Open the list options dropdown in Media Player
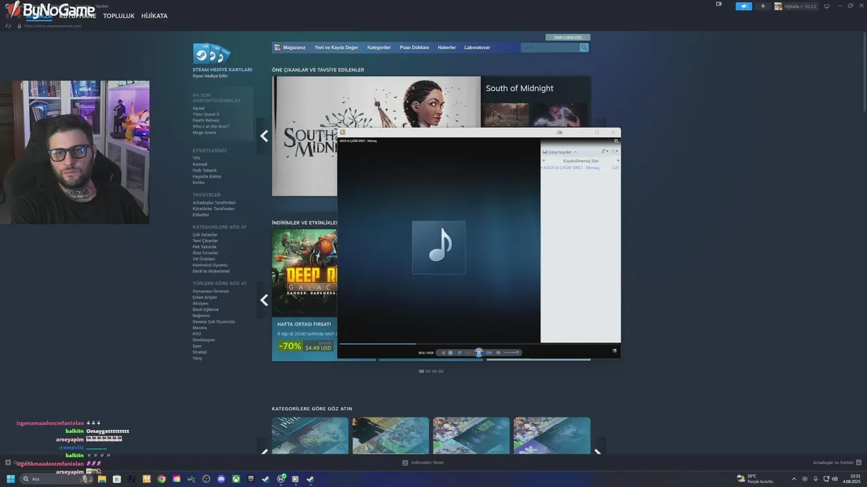867x487 pixels. 605,151
